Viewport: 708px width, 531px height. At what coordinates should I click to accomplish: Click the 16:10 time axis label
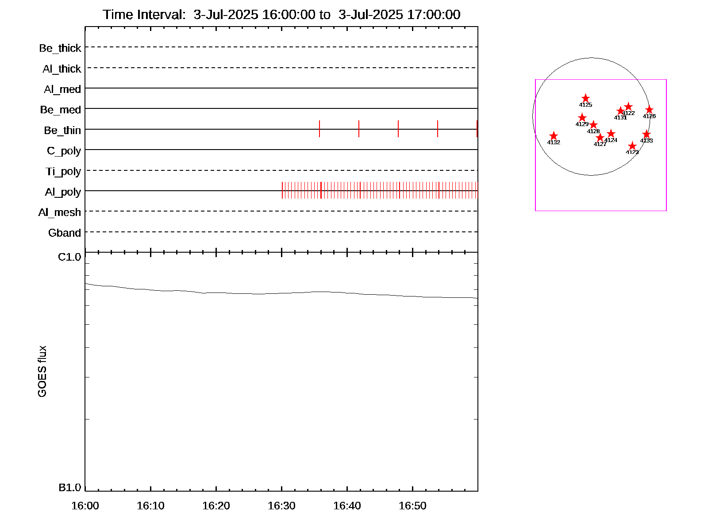pyautogui.click(x=150, y=506)
